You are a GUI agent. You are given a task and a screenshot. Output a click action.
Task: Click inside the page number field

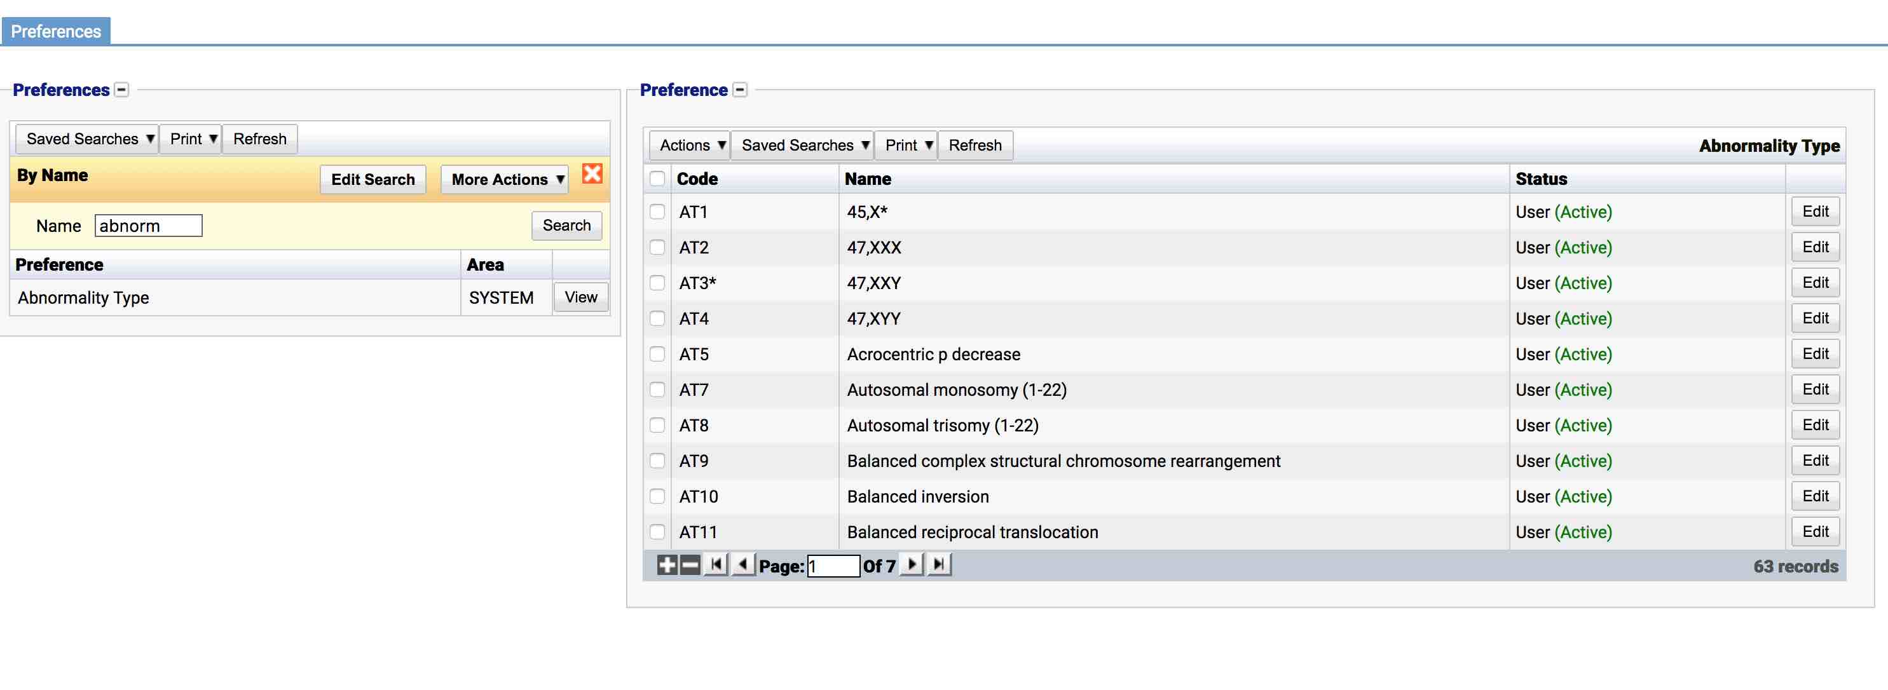pyautogui.click(x=833, y=565)
